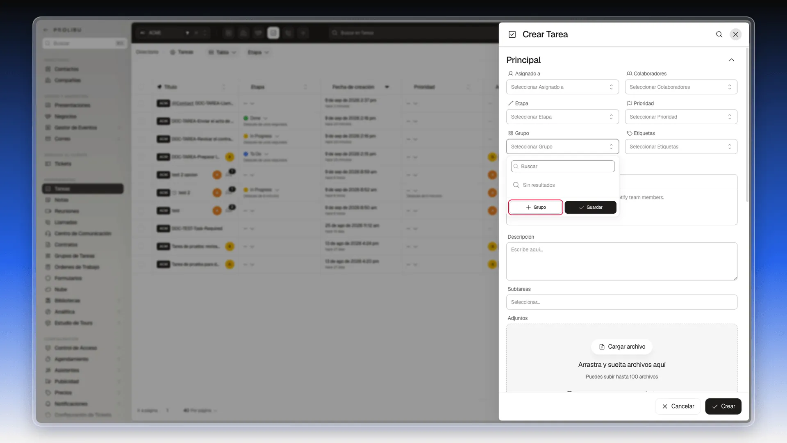787x443 pixels.
Task: Click the Etiquetas tag icon label
Action: pos(641,133)
